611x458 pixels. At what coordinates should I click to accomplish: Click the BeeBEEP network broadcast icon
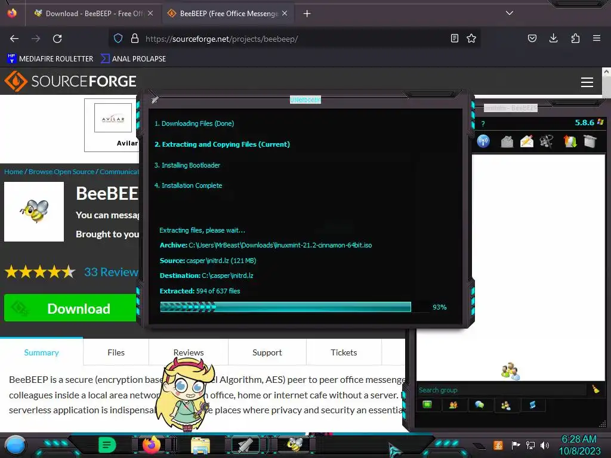point(483,141)
